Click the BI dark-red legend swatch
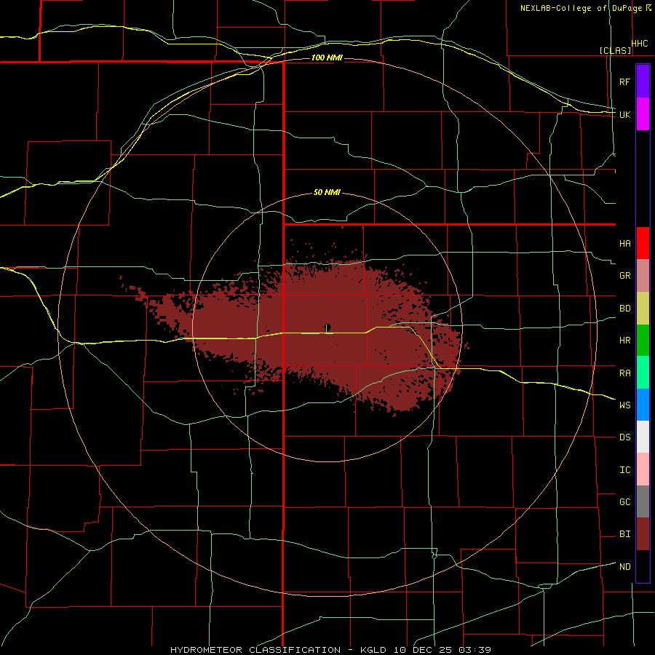Image resolution: width=655 pixels, height=655 pixels. (x=643, y=534)
